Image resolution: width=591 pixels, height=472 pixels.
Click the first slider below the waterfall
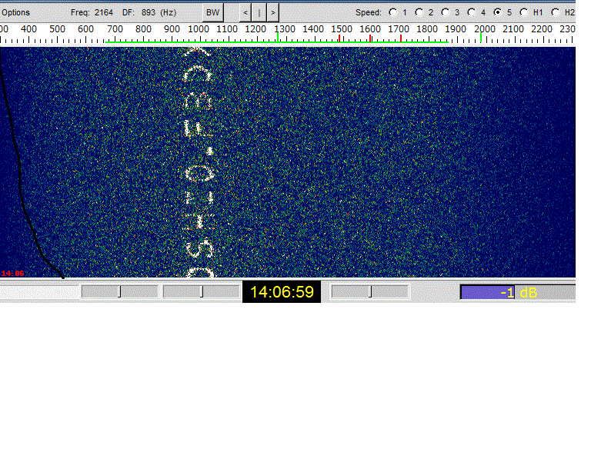(119, 291)
